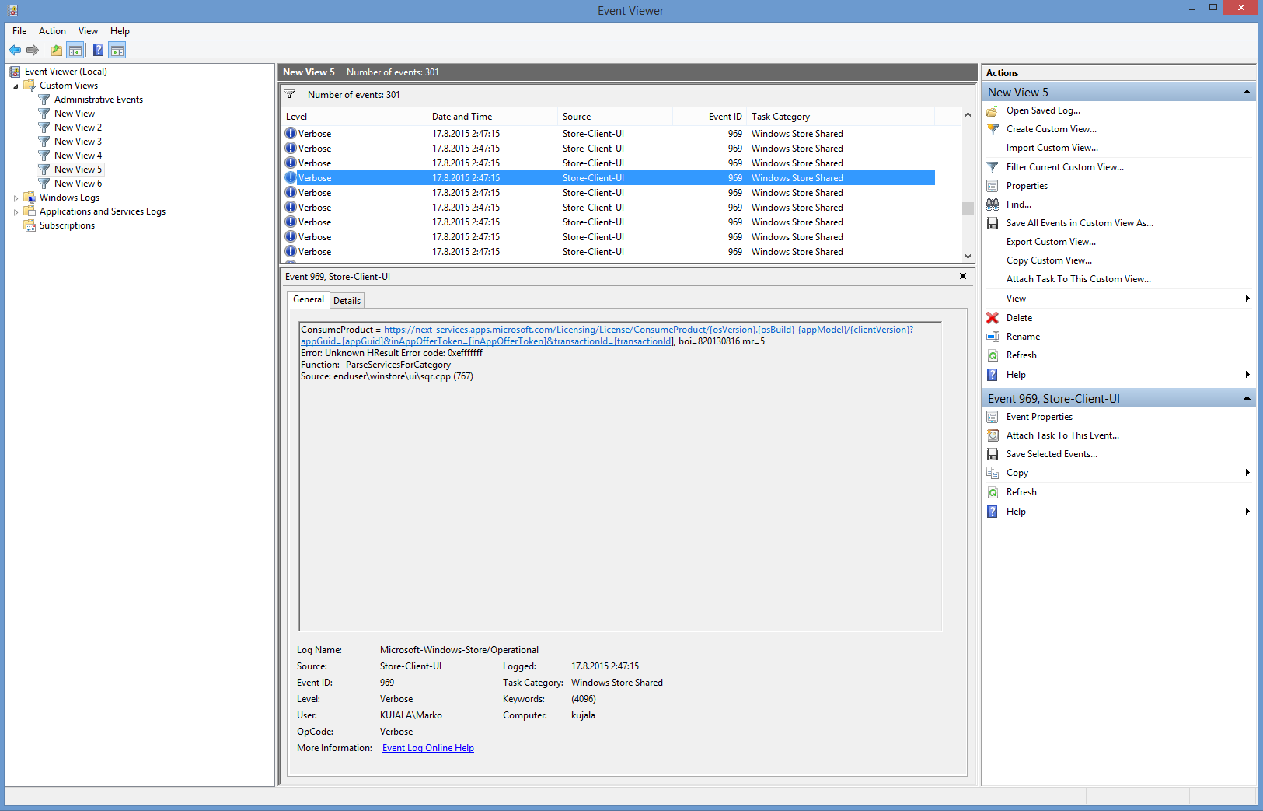Sort by the Level column header
Viewport: 1263px width, 811px height.
point(354,117)
